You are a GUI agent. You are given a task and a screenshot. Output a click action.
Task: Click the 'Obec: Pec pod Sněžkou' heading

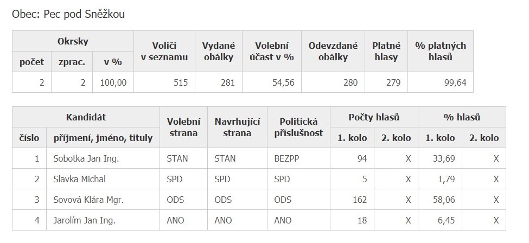pyautogui.click(x=68, y=14)
